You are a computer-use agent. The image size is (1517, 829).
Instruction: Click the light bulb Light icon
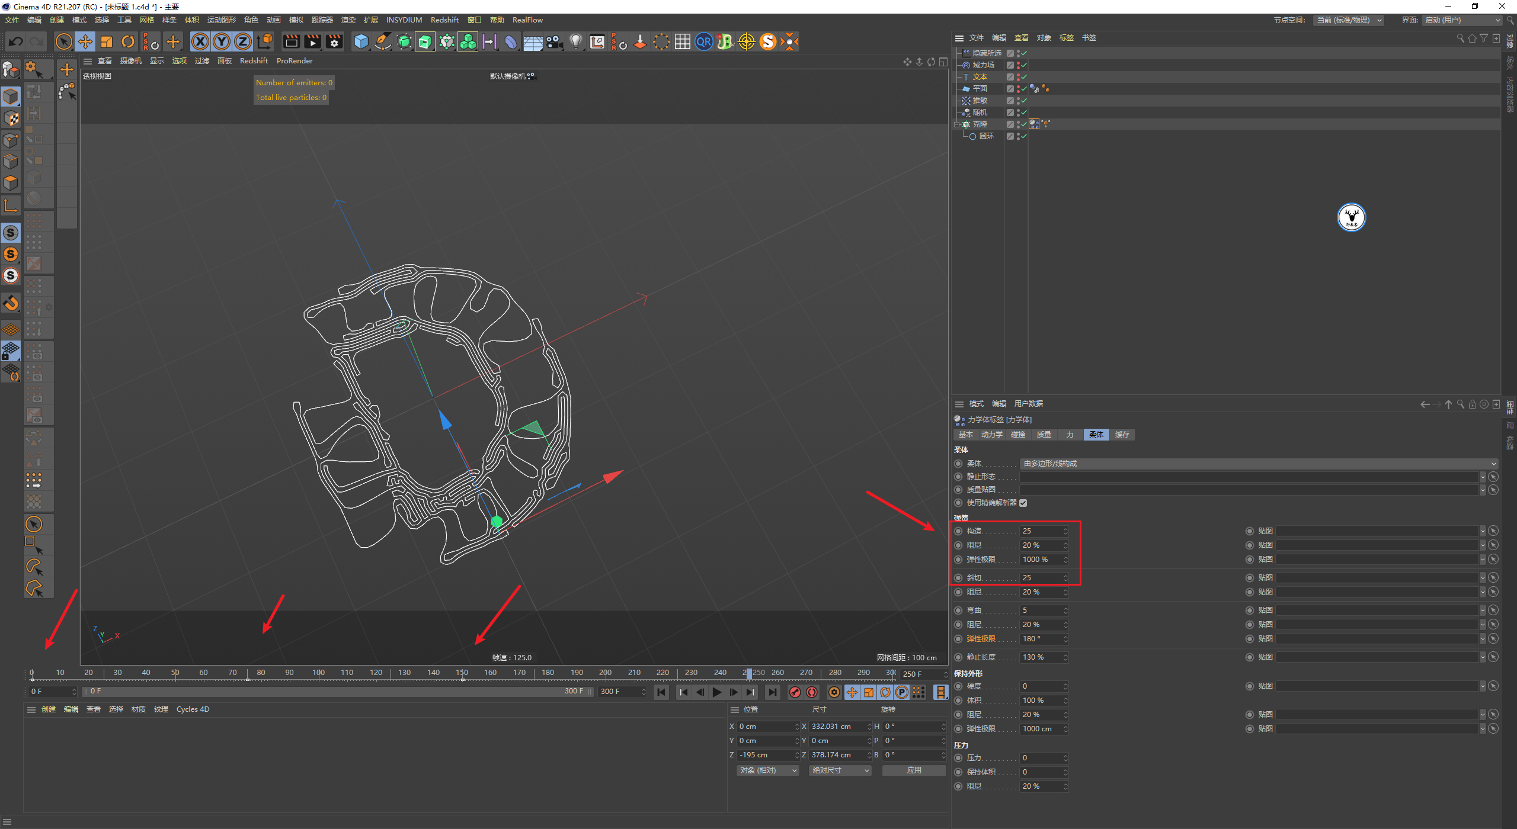point(575,41)
